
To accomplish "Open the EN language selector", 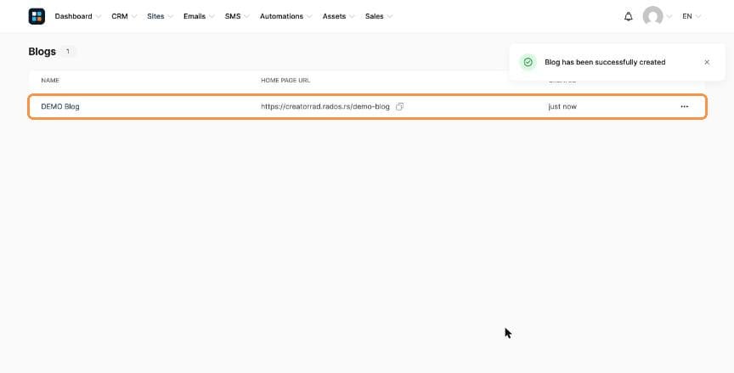I will pyautogui.click(x=692, y=16).
